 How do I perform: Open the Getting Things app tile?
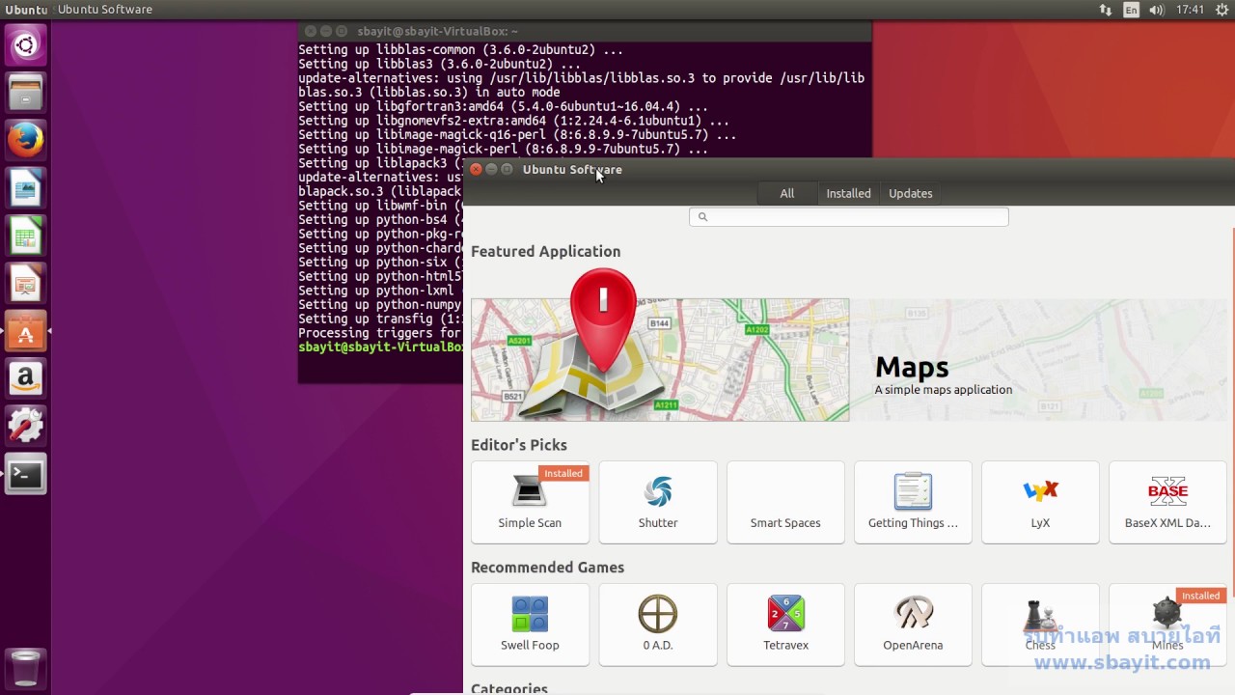pyautogui.click(x=913, y=502)
